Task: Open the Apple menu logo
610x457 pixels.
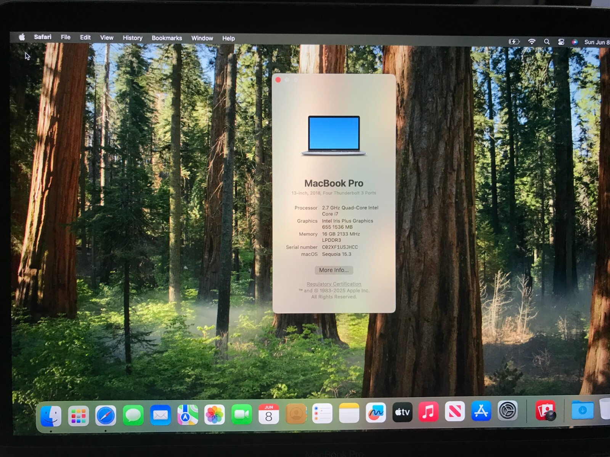Action: (22, 37)
